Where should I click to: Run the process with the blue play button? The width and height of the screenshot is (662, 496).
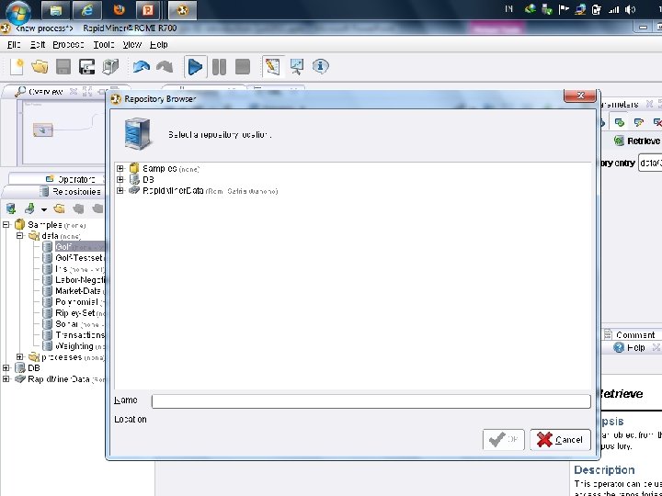(195, 67)
